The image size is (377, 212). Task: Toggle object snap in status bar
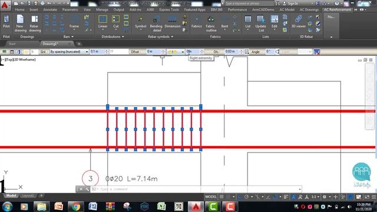[276, 197]
